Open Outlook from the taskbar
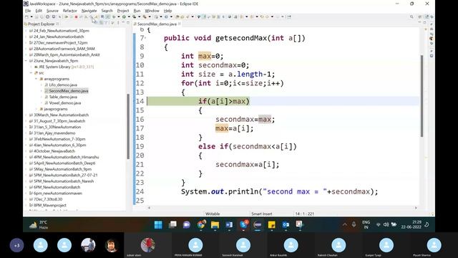The height and width of the screenshot is (258, 458). [x=286, y=224]
